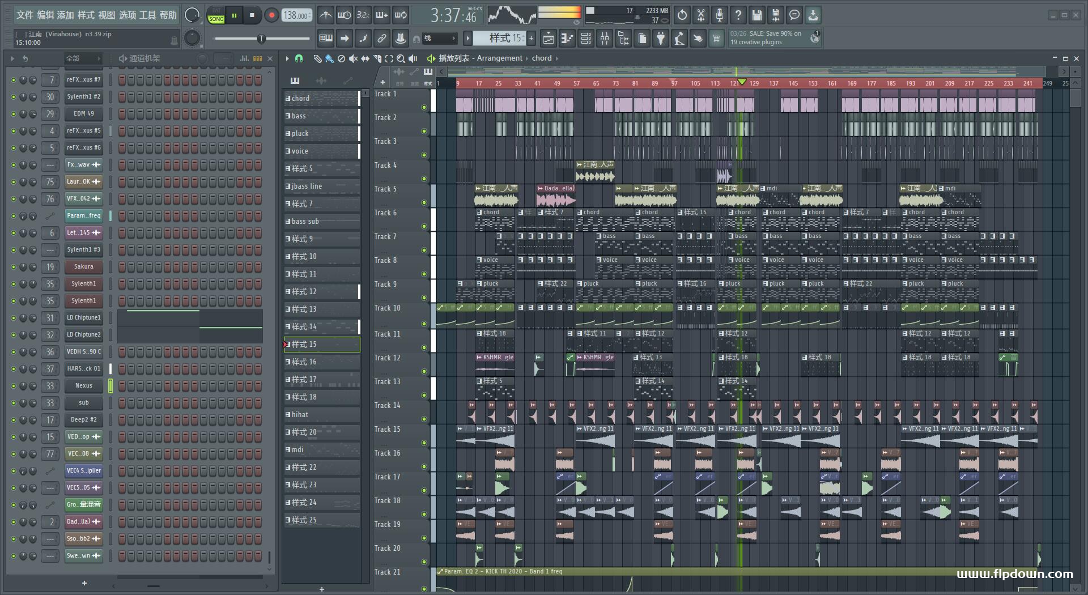1088x595 pixels.
Task: Open the mixer view icon
Action: [605, 39]
